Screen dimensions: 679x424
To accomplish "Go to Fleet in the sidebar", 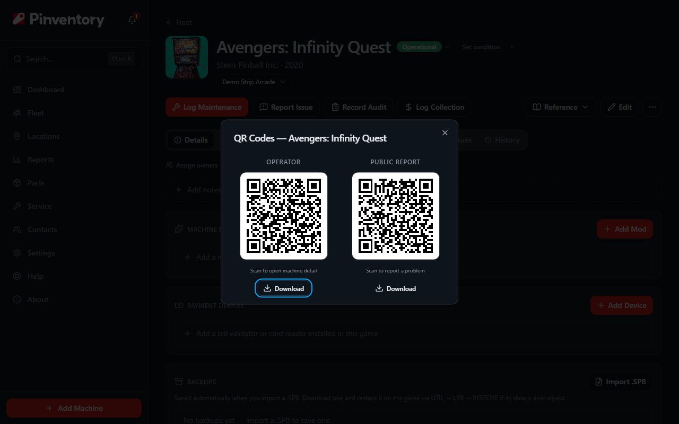I will coord(74,113).
